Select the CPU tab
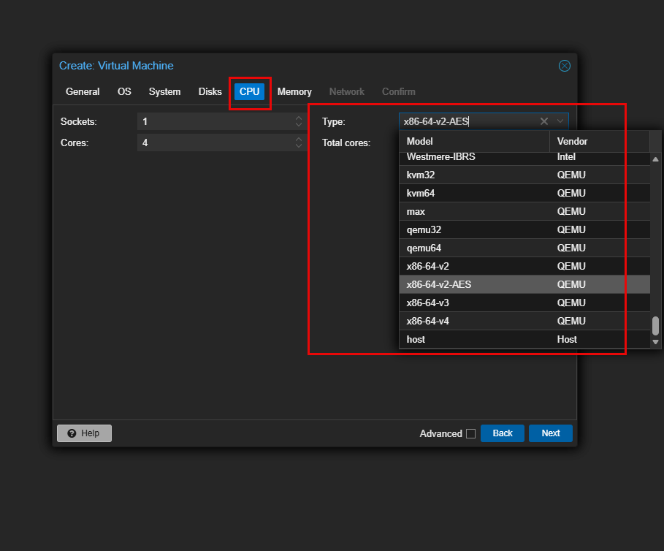This screenshot has height=551, width=664. click(x=249, y=91)
